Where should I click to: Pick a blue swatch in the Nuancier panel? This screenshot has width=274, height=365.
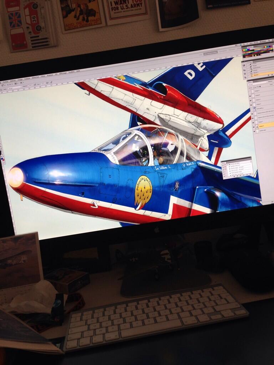tap(248, 50)
